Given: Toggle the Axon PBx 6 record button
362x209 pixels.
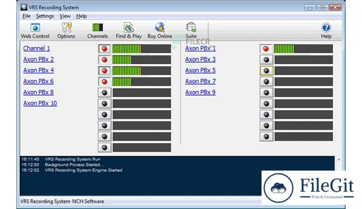Looking at the screenshot, I should click(x=104, y=82).
